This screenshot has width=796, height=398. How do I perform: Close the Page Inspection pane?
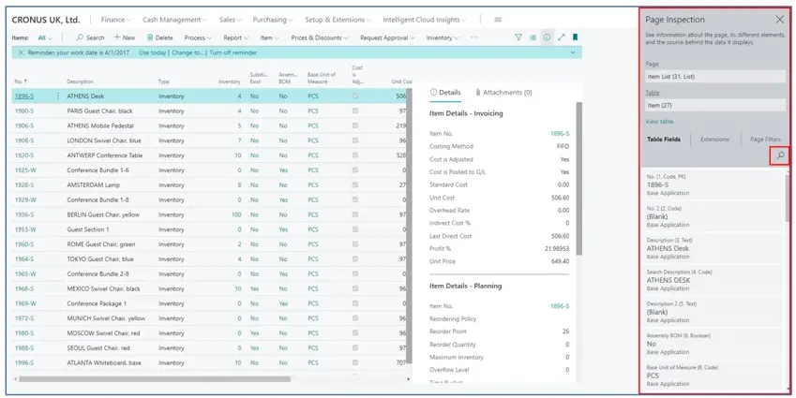779,19
